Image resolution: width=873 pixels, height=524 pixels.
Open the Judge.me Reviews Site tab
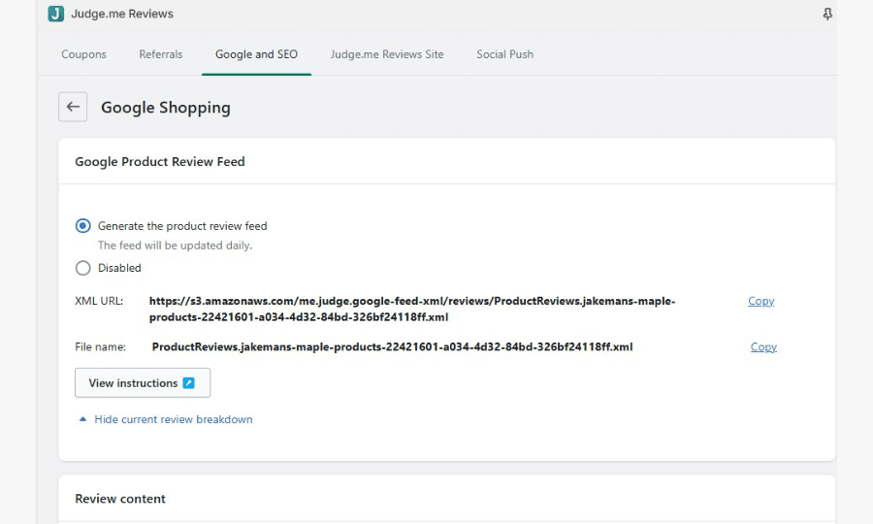386,54
